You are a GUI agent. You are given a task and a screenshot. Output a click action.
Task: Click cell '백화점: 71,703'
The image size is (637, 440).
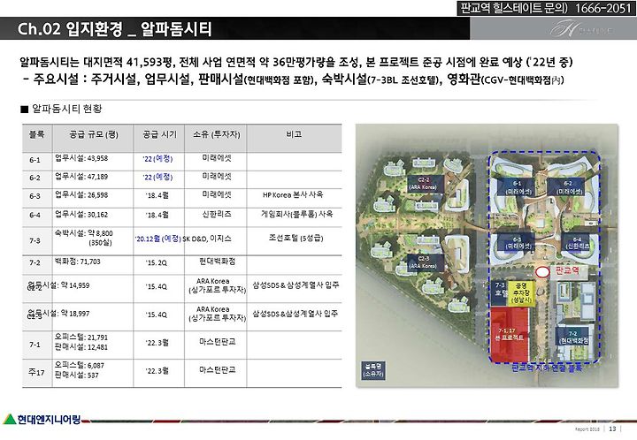78,262
